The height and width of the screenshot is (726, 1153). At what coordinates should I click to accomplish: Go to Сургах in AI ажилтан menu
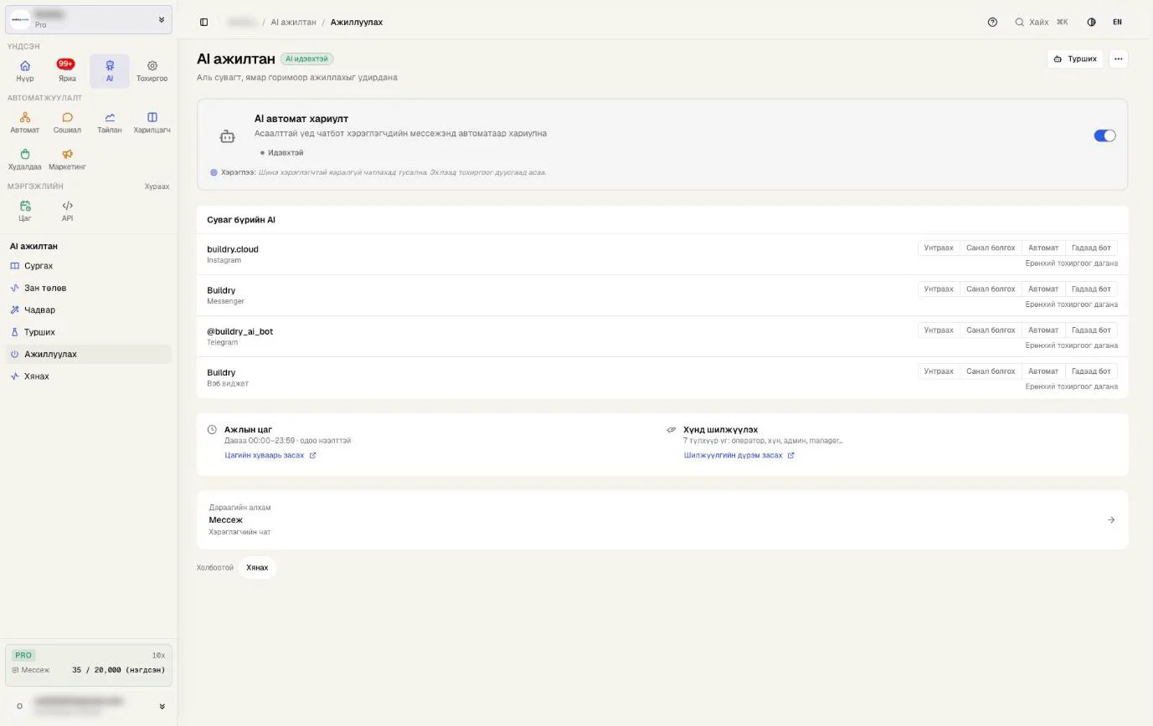[x=88, y=266]
